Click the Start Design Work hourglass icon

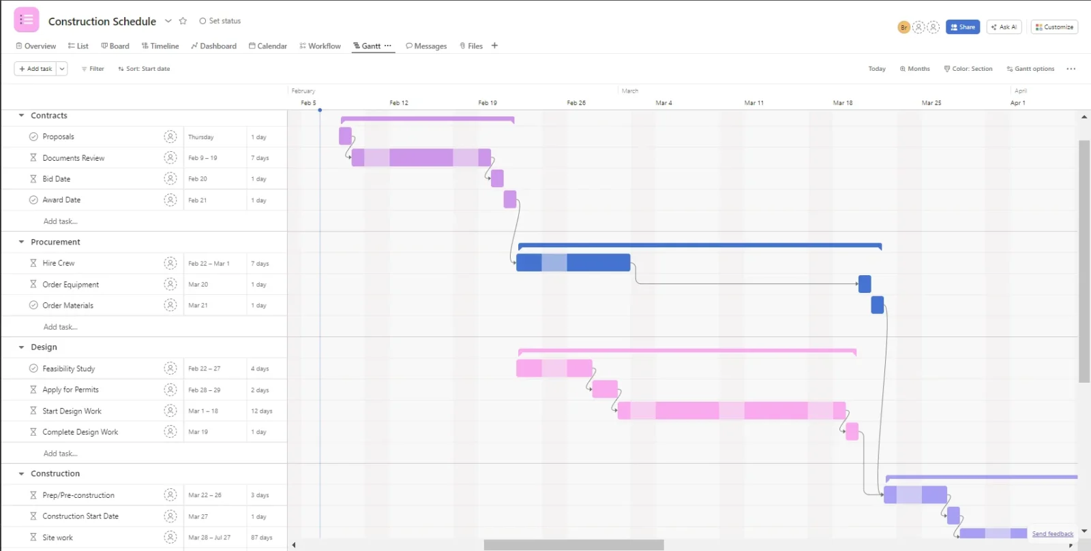coord(33,411)
